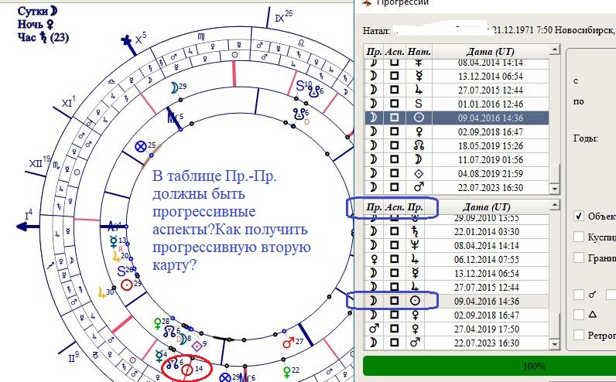Select the blue Moon glyph marked 8
Screen dimensions: 616x382
(x=183, y=339)
